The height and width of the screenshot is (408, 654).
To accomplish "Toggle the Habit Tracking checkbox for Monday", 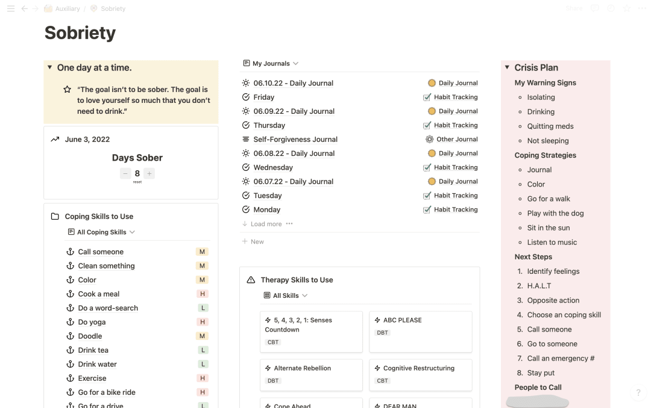I will [427, 209].
